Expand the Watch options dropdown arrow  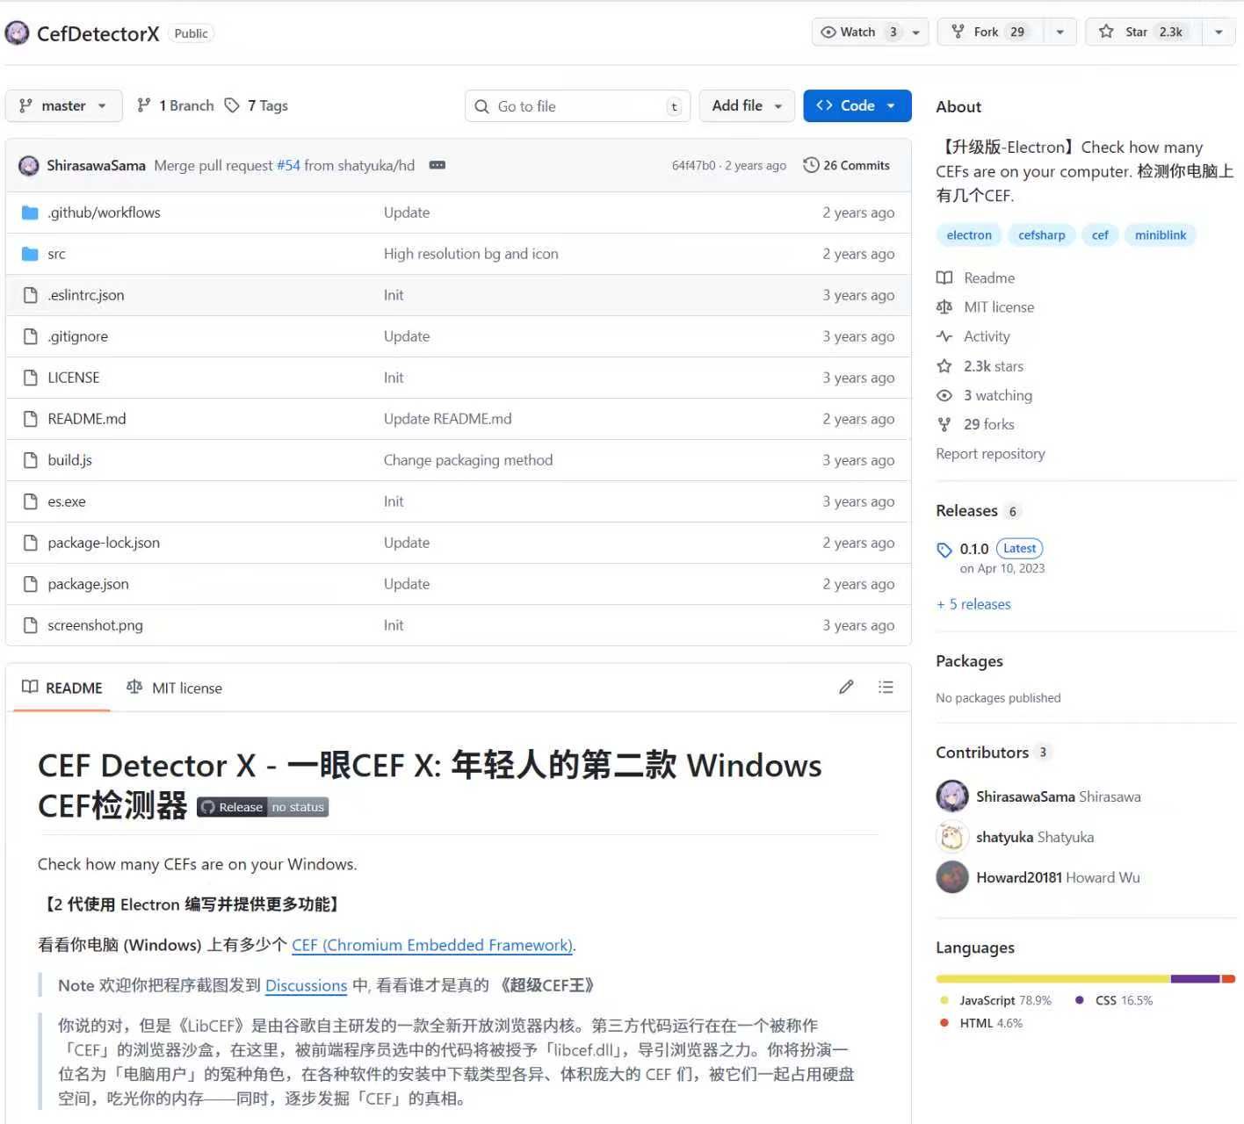tap(916, 32)
